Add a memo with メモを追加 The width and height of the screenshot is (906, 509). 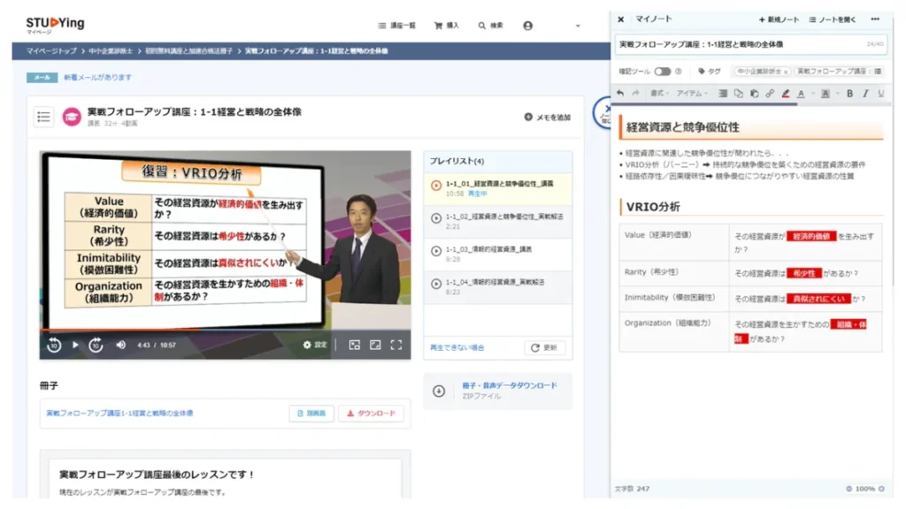[547, 118]
